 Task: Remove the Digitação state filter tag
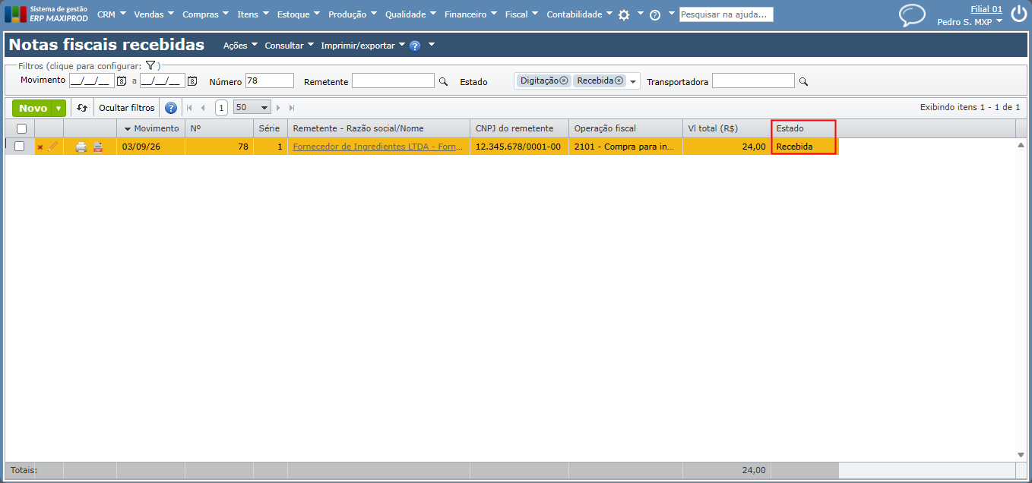(x=564, y=80)
